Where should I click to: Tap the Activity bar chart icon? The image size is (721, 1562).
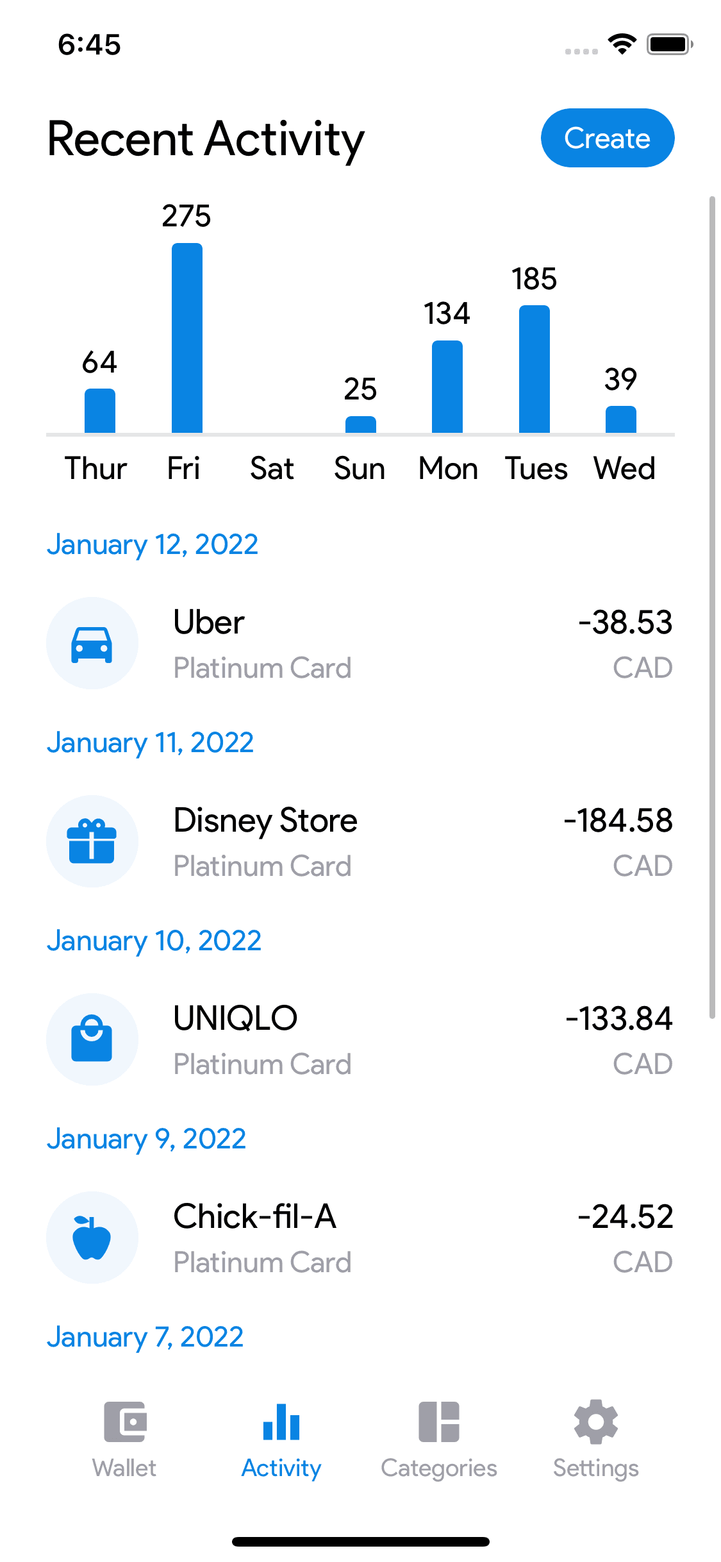click(x=281, y=1422)
